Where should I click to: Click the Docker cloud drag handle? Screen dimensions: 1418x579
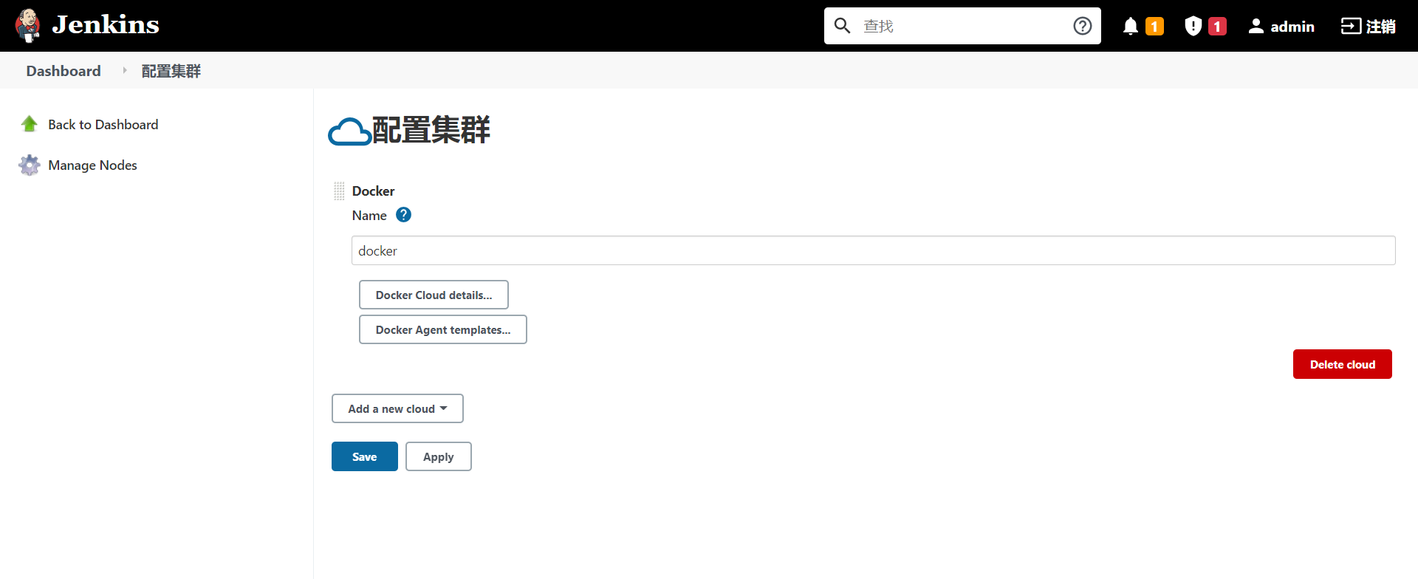339,191
